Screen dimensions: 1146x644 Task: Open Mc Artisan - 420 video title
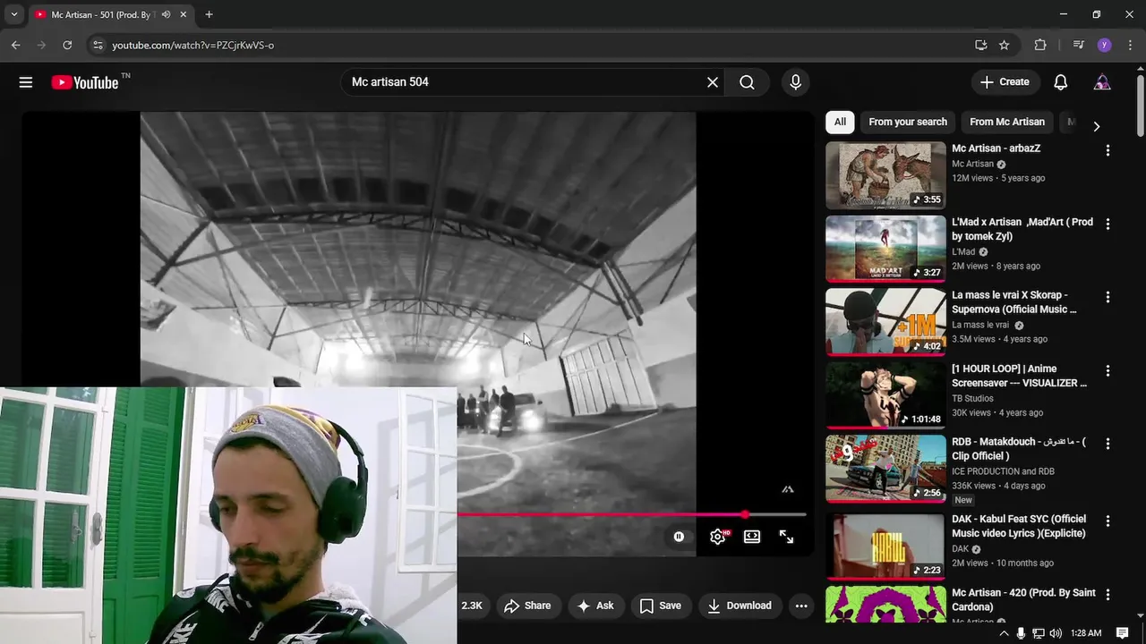[1023, 600]
